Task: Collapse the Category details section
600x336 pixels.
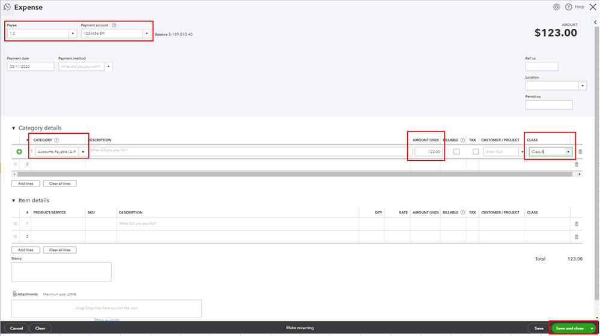Action: point(13,128)
